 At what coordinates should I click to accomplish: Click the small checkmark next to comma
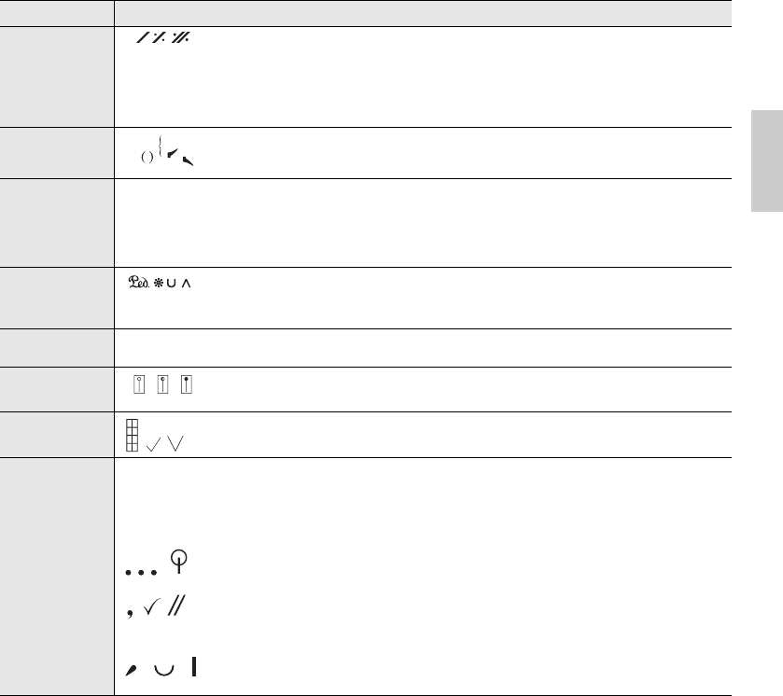point(147,610)
